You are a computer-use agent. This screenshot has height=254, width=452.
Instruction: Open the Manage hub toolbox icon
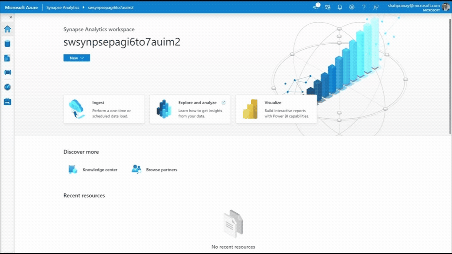[x=7, y=101]
